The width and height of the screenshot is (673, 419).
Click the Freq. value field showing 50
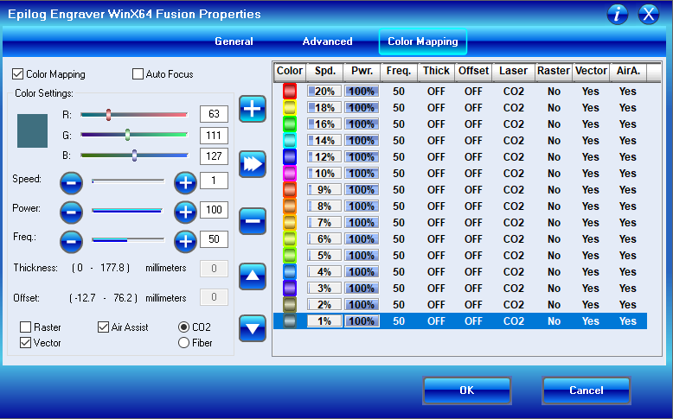[214, 239]
